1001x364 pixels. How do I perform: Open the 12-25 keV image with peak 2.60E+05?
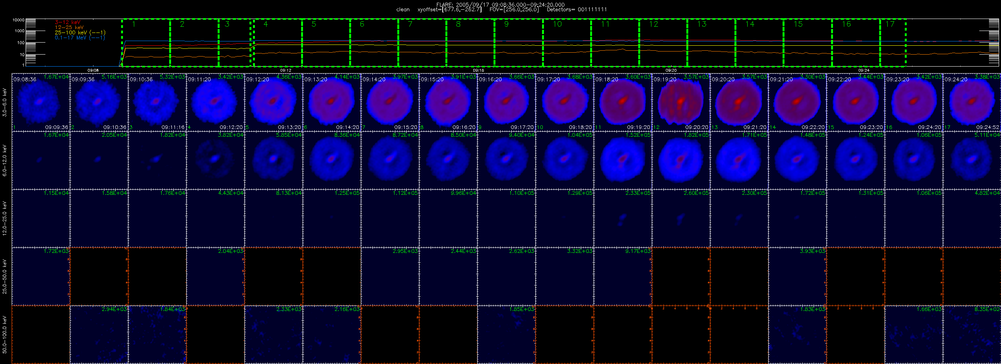(681, 218)
